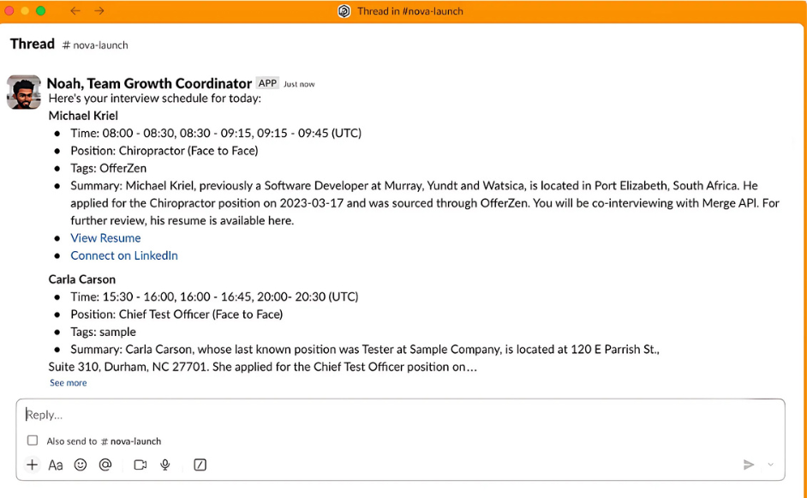Click the send message arrow
Image resolution: width=807 pixels, height=498 pixels.
(749, 465)
